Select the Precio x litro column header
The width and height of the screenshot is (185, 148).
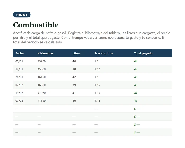(x=104, y=53)
